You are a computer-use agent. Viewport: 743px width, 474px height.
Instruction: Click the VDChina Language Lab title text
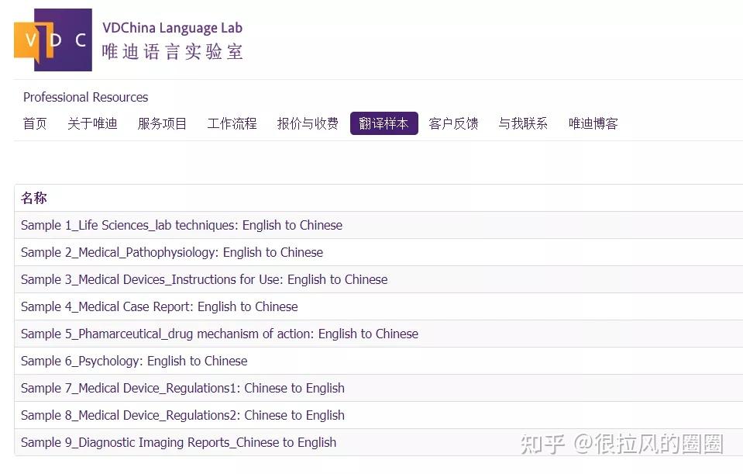click(173, 28)
